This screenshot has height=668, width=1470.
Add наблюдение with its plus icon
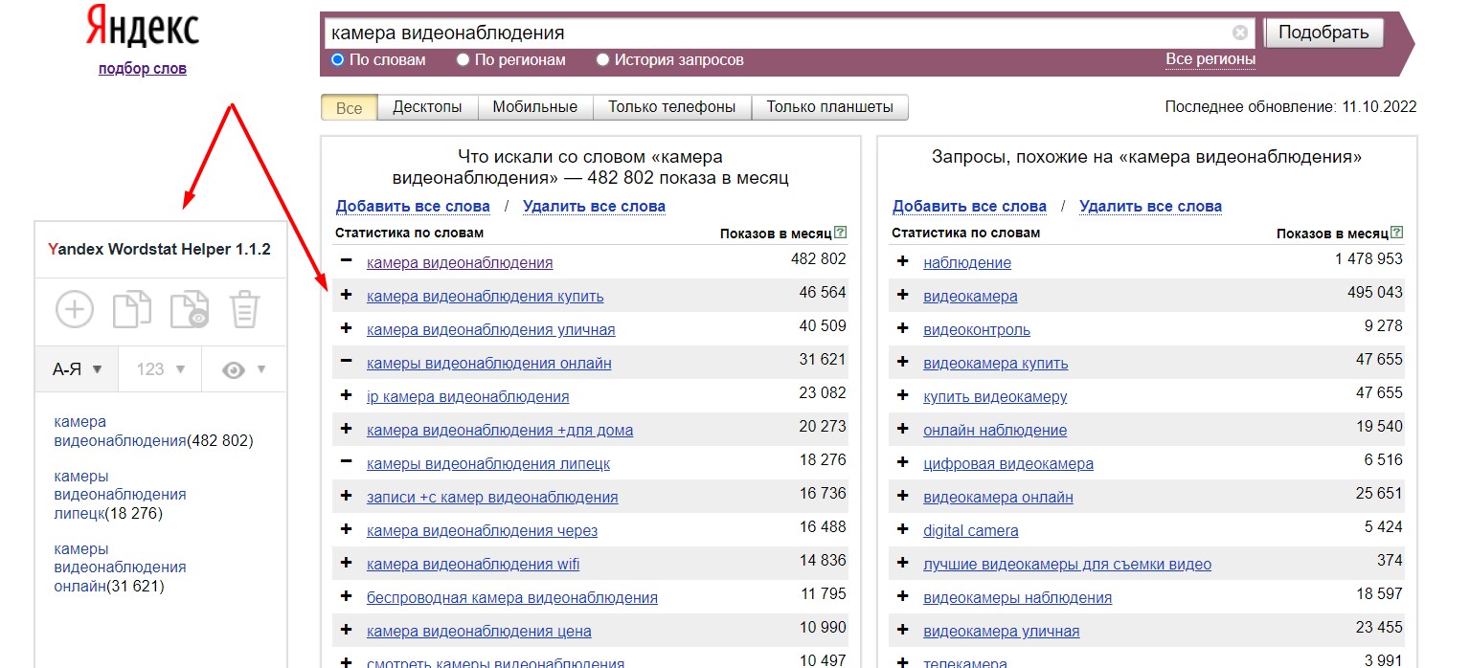pos(903,261)
